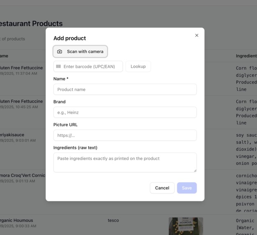Click the Restaurant Products page heading
The height and width of the screenshot is (235, 257).
point(31,23)
